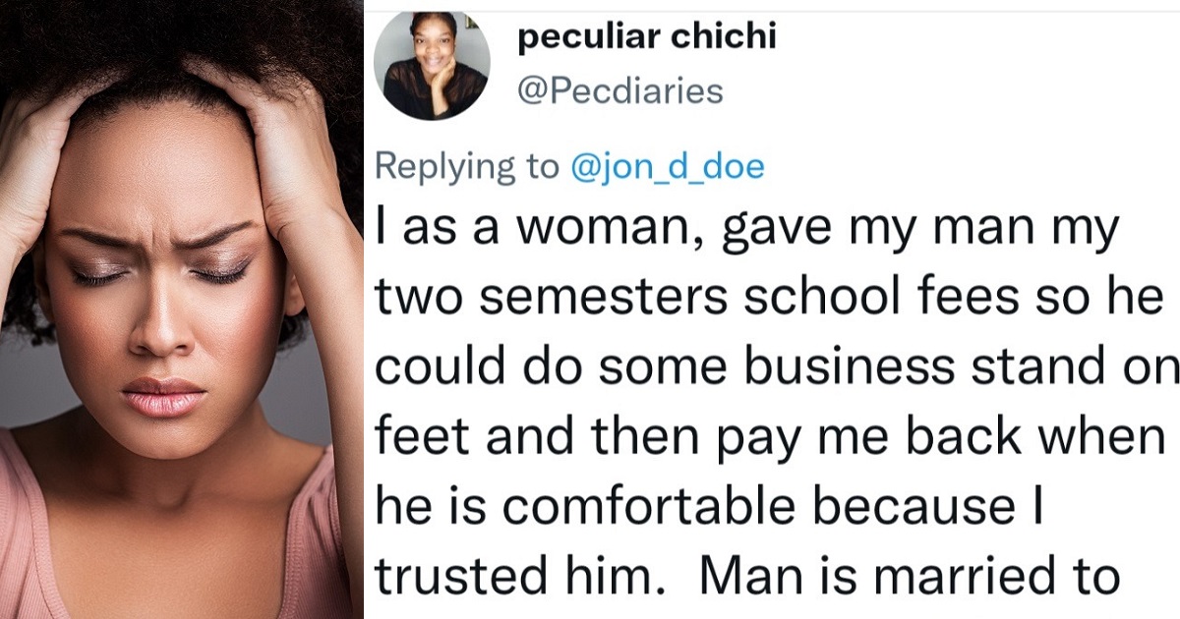
Task: Click the line "trusted him. Man is married to"
Action: pyautogui.click(x=747, y=577)
